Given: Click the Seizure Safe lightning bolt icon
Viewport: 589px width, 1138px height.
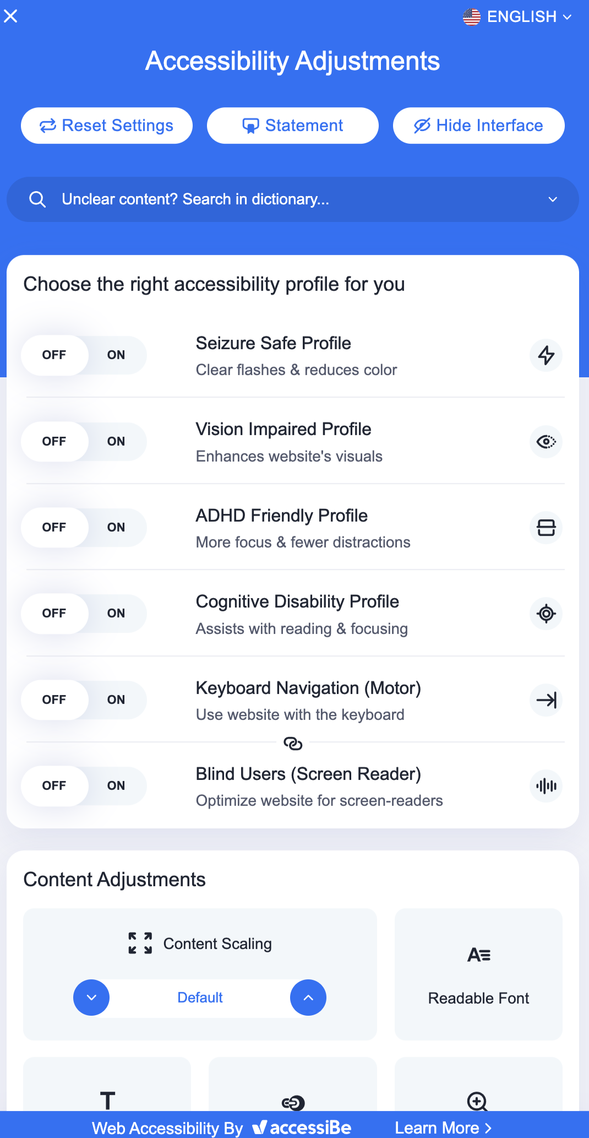Looking at the screenshot, I should point(546,355).
